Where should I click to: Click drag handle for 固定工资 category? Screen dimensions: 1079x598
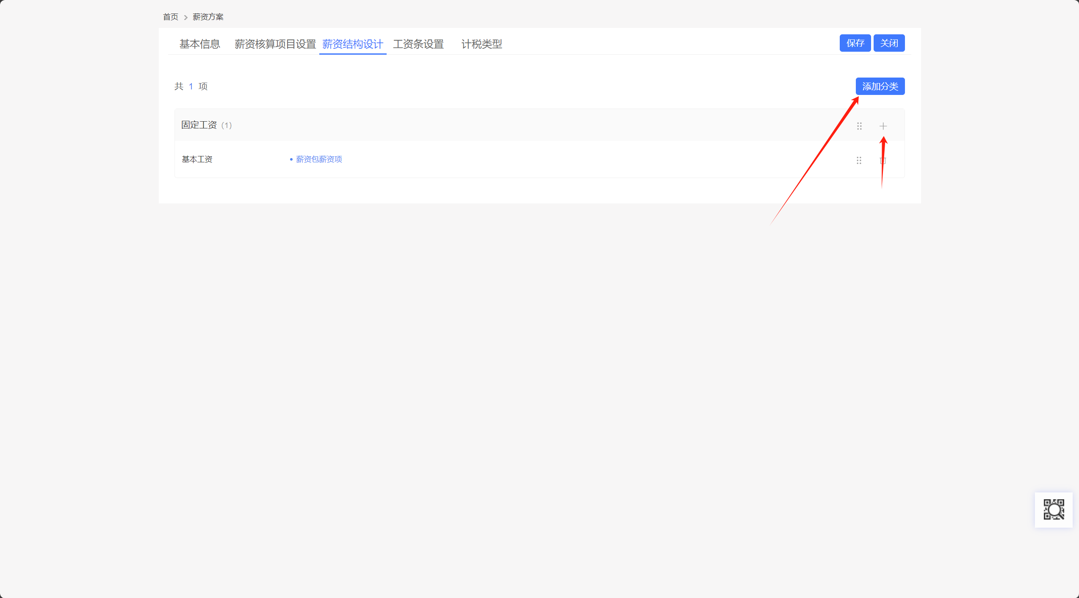[x=859, y=126]
